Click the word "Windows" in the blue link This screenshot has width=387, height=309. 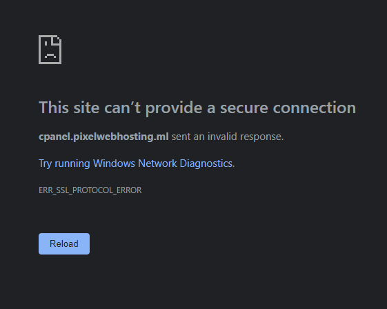pos(114,163)
